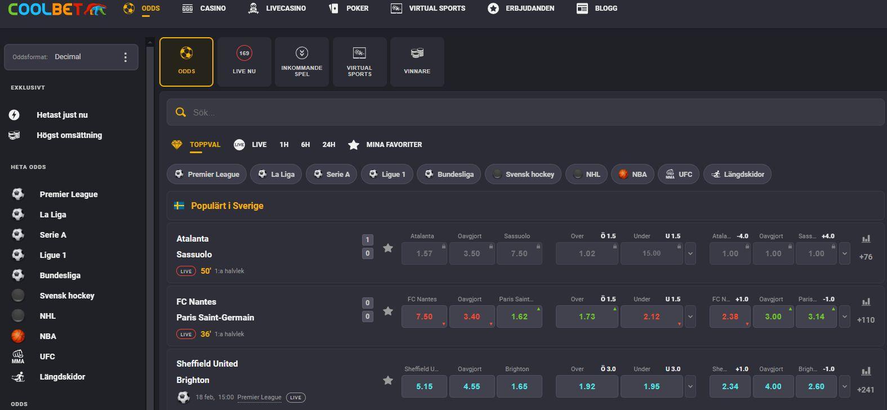Bet on FC Nantes at 7.50
The height and width of the screenshot is (410, 887).
424,317
